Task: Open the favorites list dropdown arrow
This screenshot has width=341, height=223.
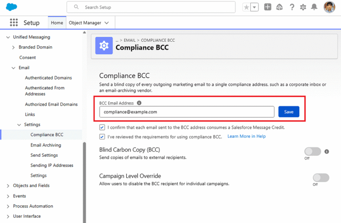Action: (254, 8)
